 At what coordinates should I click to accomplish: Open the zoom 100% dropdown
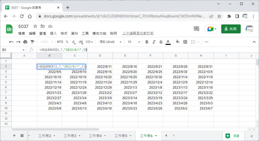click(47, 42)
